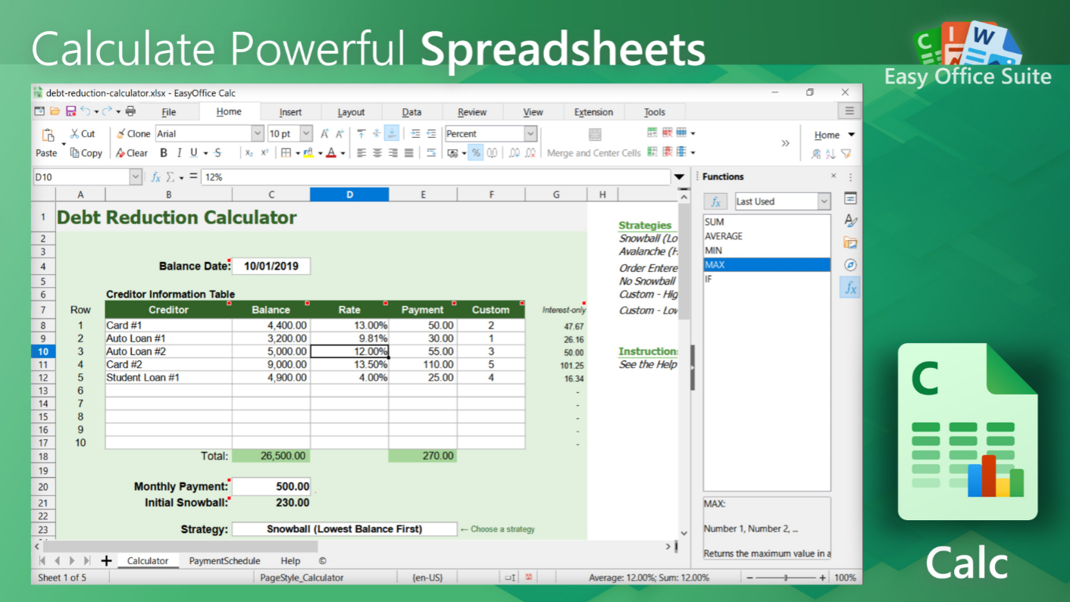This screenshot has width=1070, height=602.
Task: Toggle Bold formatting
Action: pyautogui.click(x=163, y=153)
